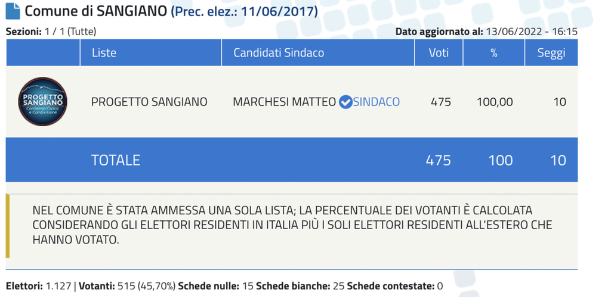
Task: Click the TOTALE row label
Action: pyautogui.click(x=115, y=160)
